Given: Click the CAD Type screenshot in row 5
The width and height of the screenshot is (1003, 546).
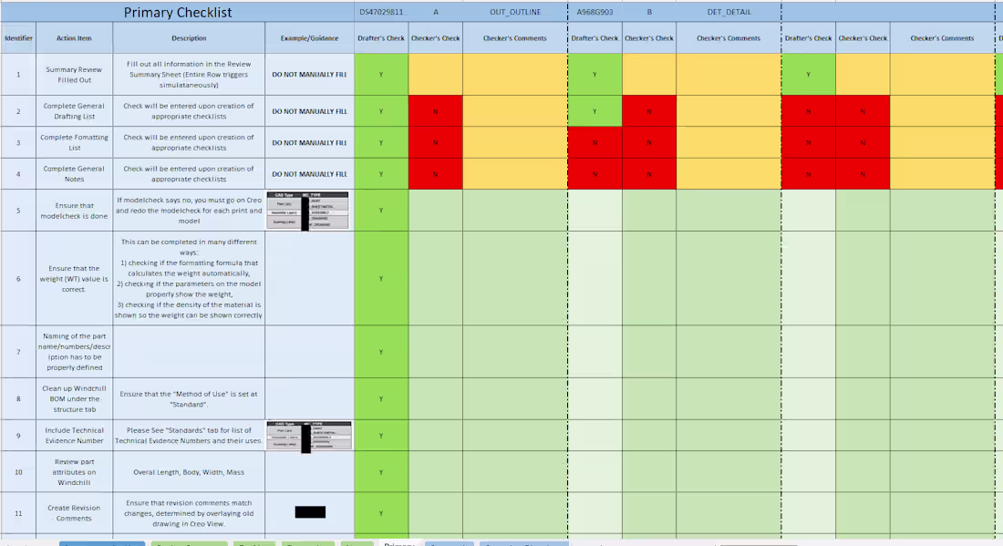Looking at the screenshot, I should [307, 209].
